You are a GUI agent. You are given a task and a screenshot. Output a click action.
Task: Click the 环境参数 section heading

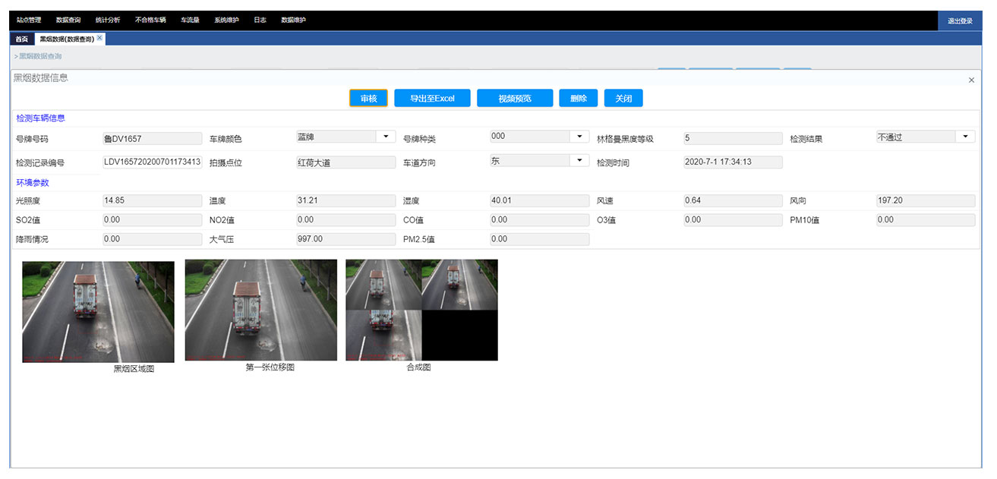pos(32,183)
